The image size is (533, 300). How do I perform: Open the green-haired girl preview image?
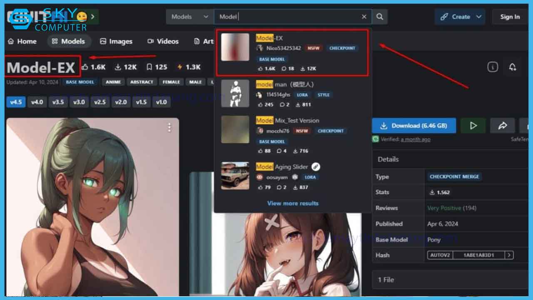tap(92, 207)
